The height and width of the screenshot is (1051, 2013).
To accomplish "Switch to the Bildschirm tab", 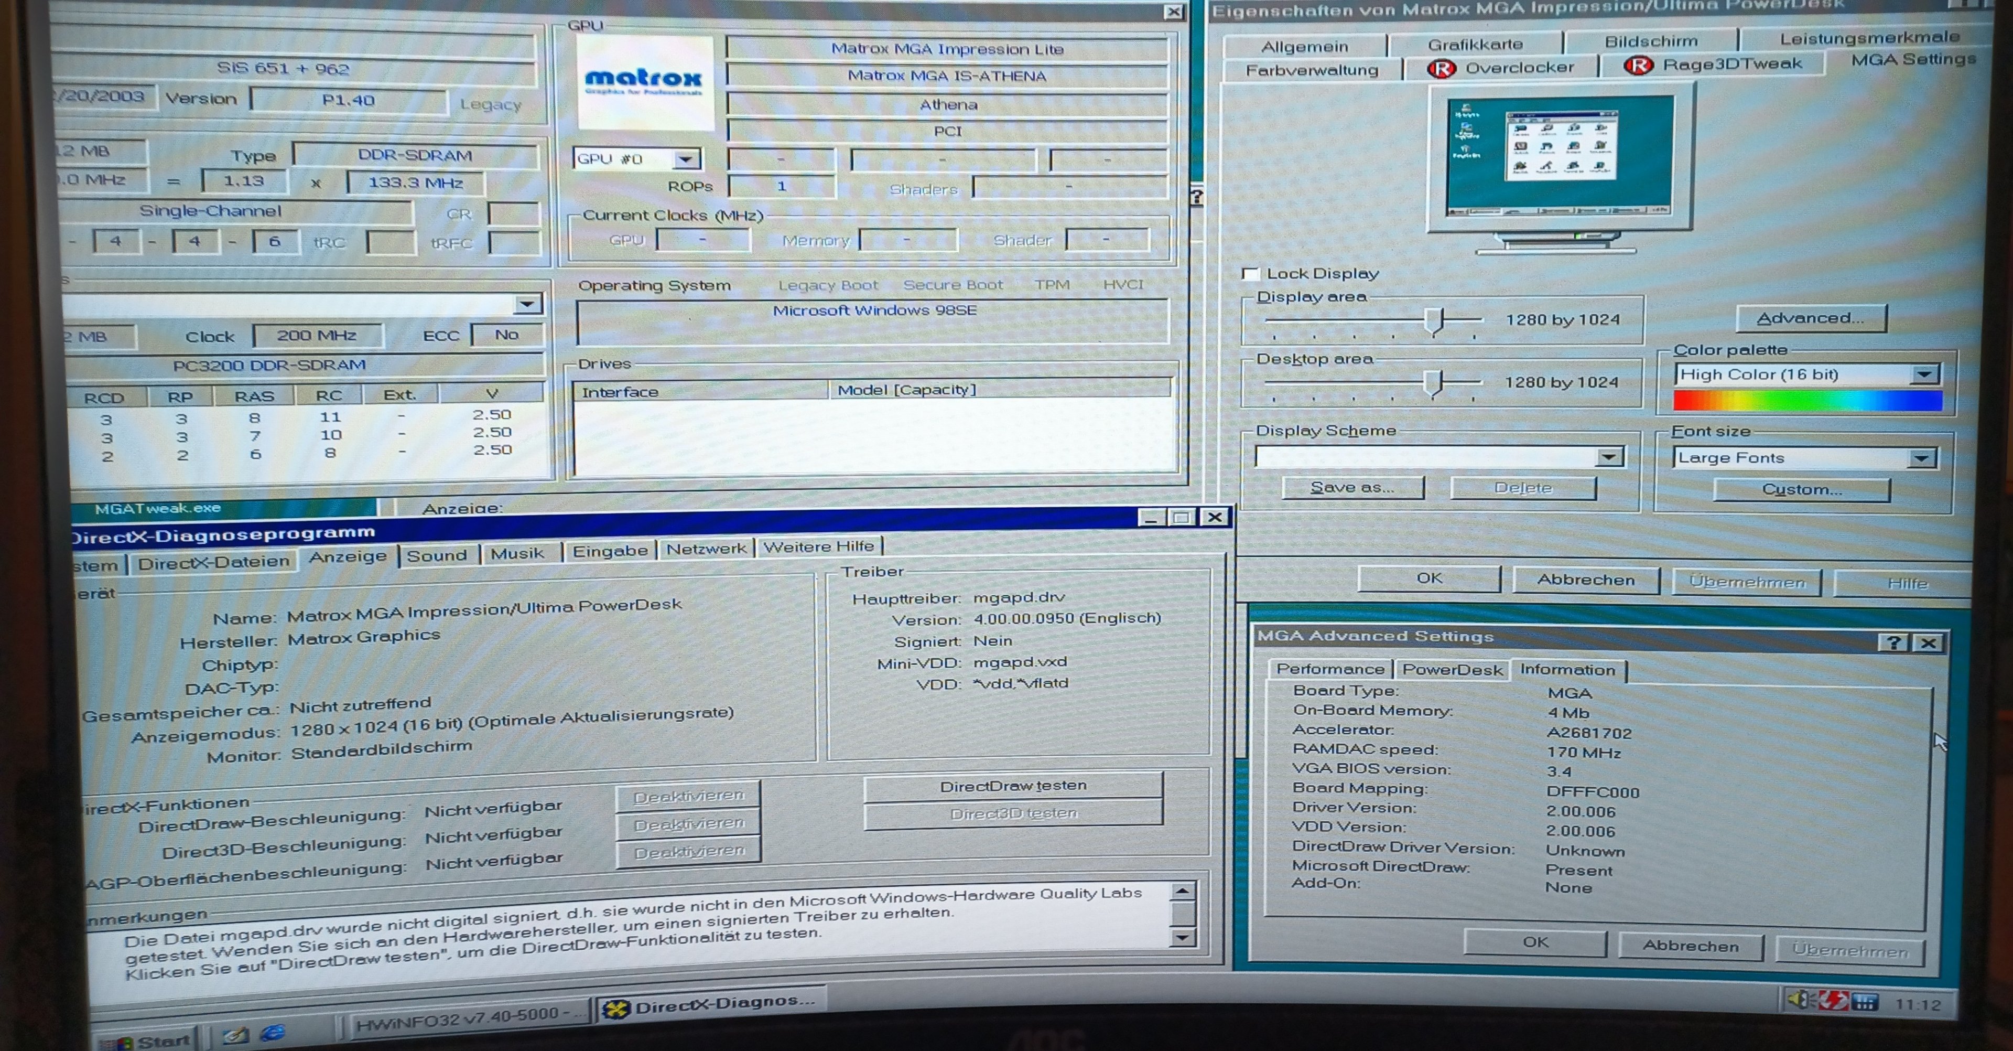I will pyautogui.click(x=1650, y=41).
